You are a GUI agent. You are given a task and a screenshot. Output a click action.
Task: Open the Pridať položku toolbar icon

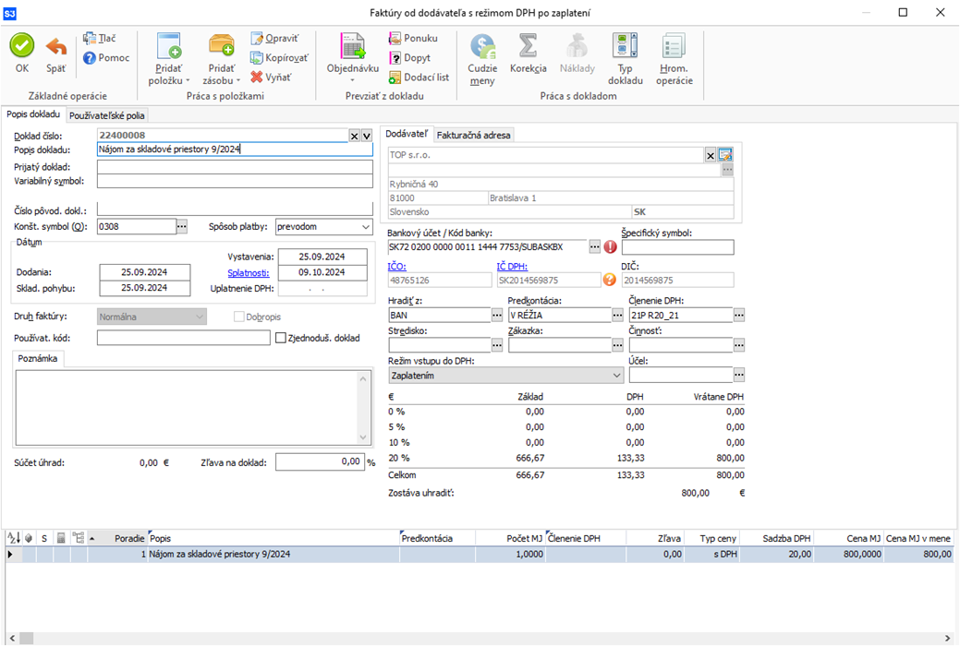pyautogui.click(x=168, y=47)
